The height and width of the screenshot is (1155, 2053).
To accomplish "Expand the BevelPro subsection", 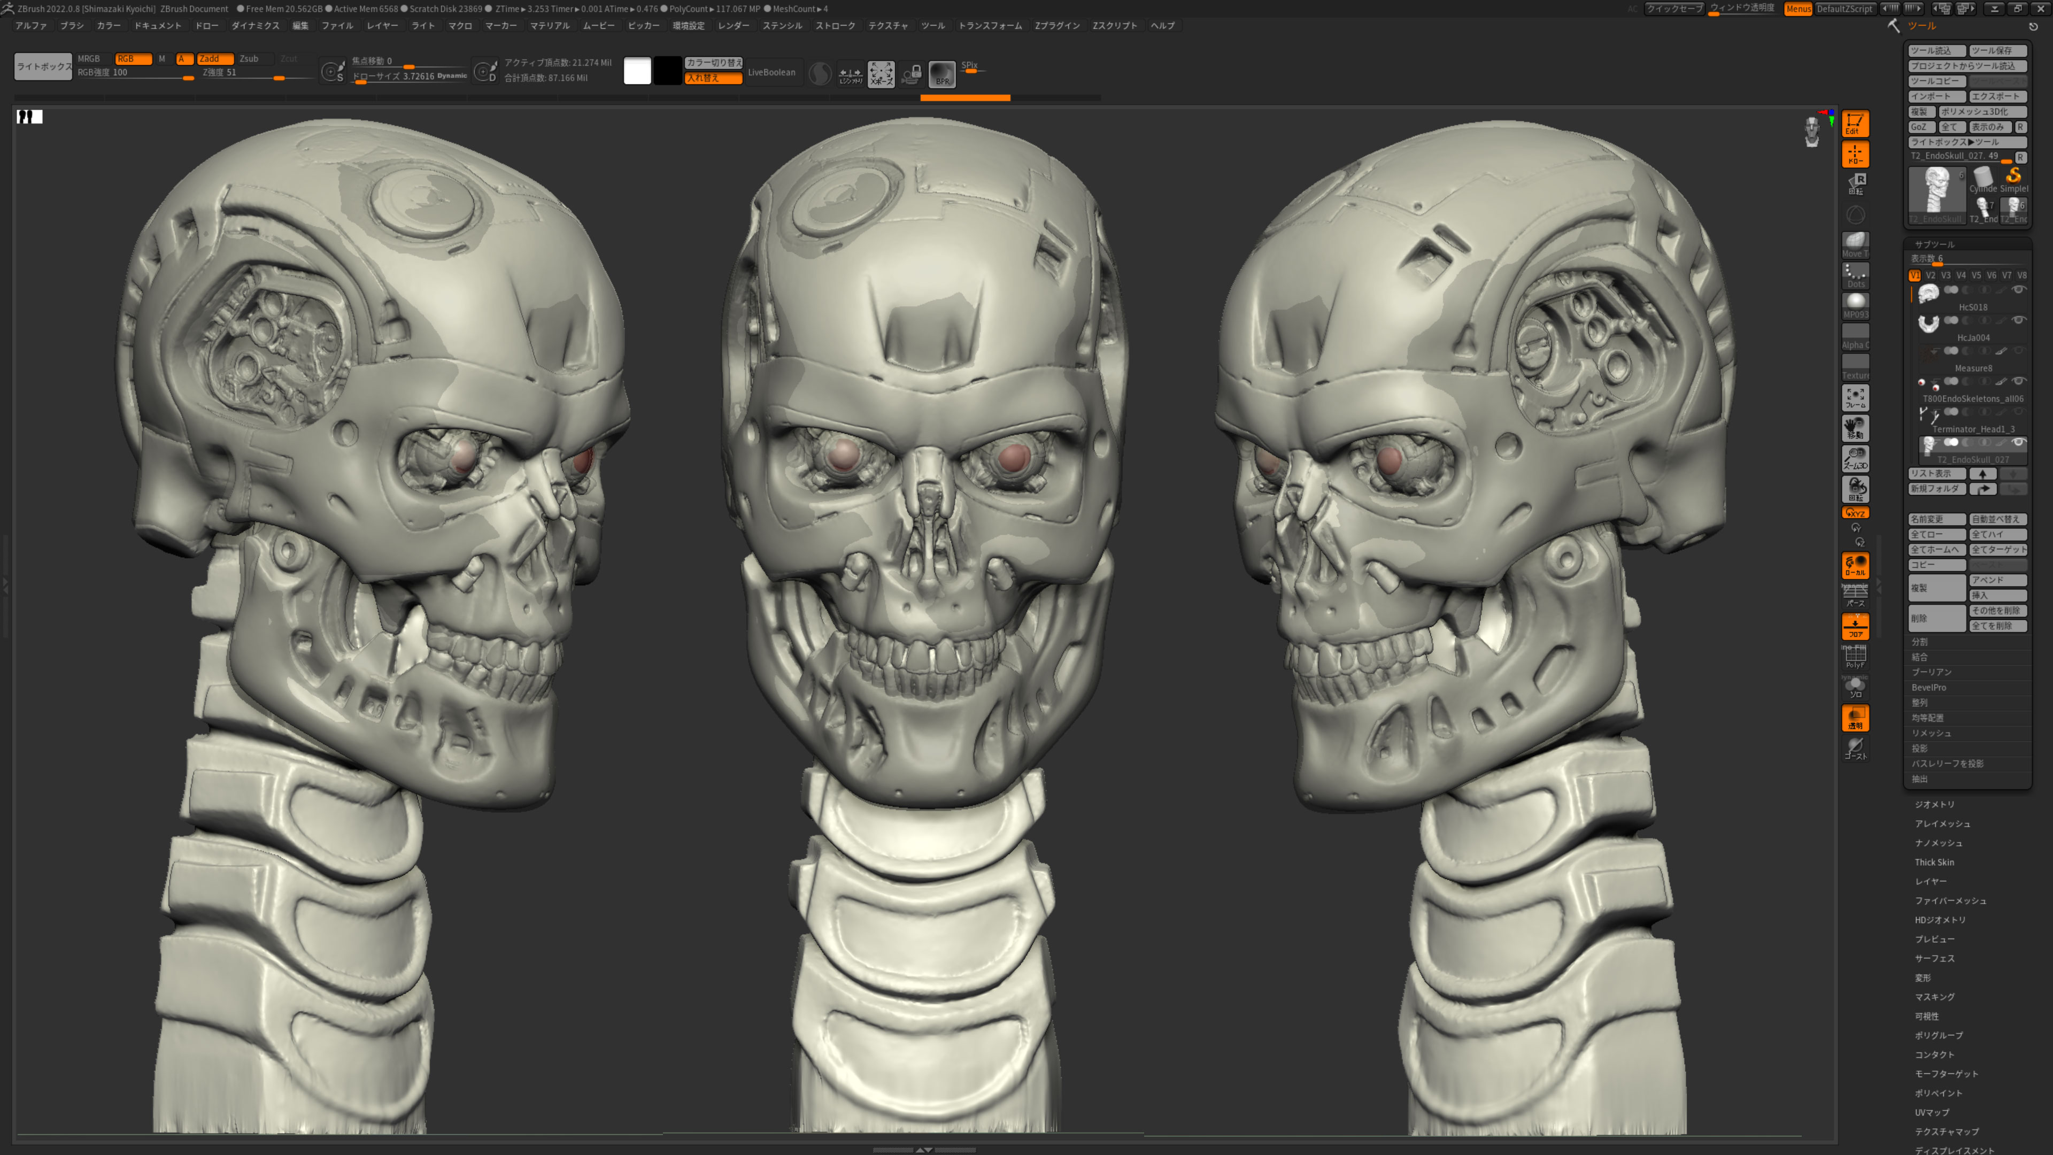I will tap(1928, 687).
